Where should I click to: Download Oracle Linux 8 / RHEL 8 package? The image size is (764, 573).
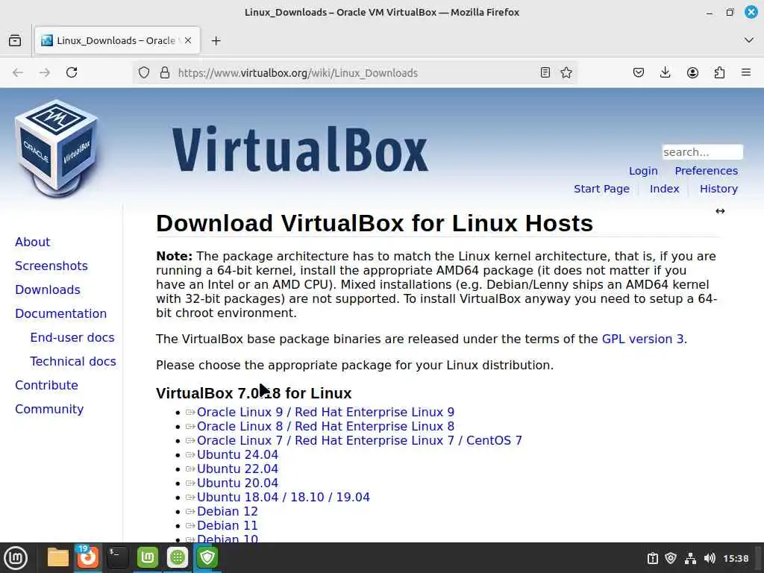(325, 426)
